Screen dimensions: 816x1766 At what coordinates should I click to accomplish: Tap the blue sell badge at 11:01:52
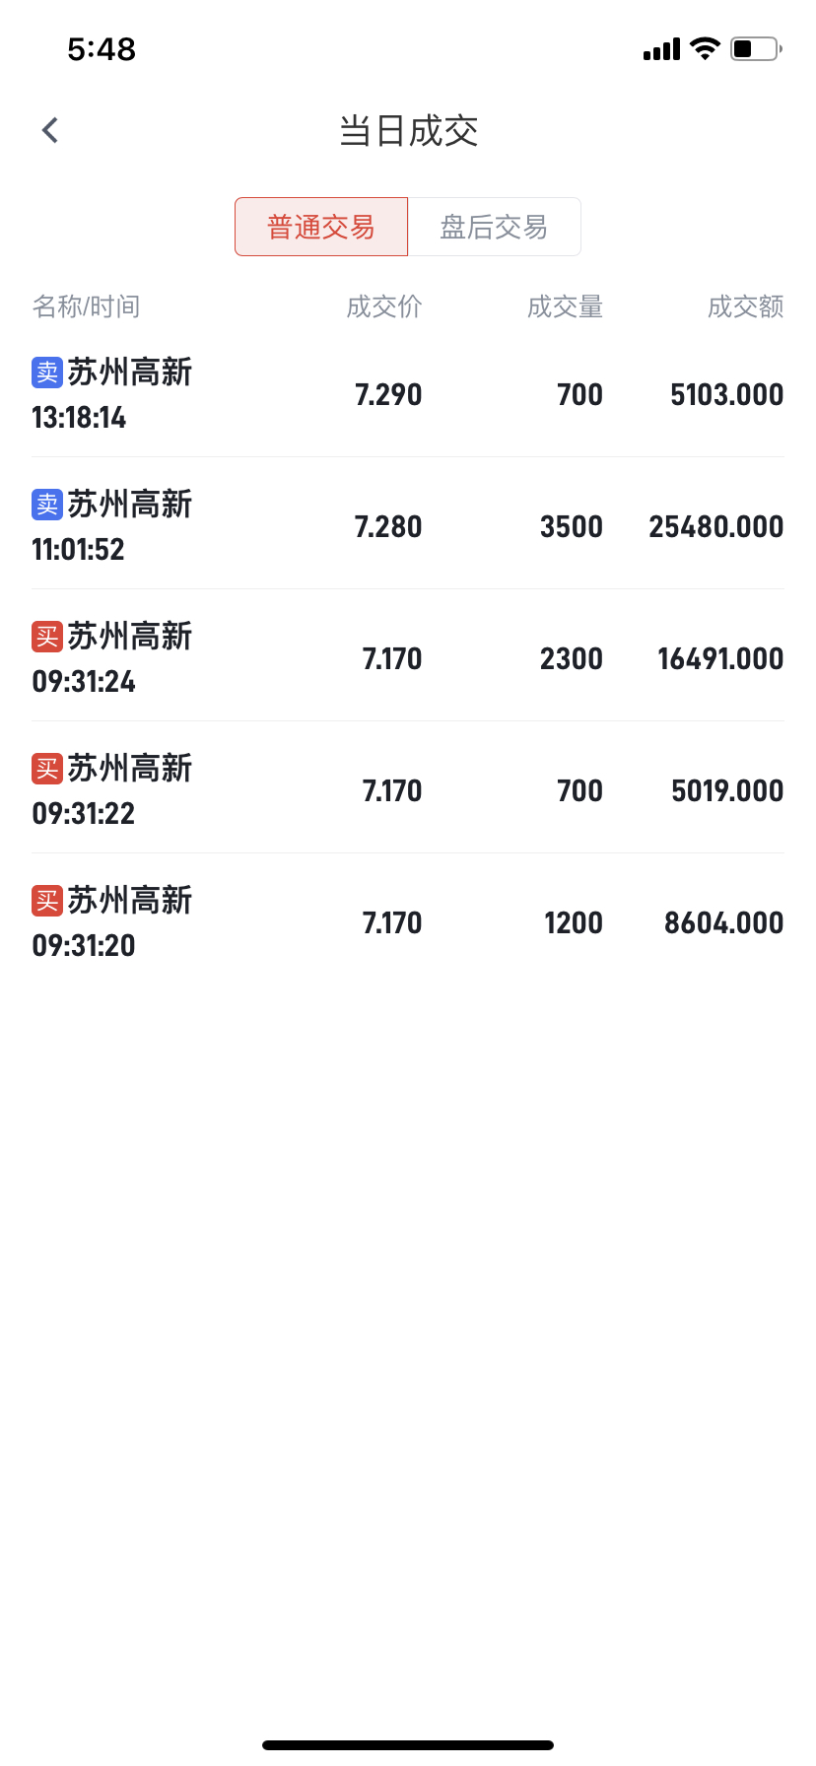(47, 505)
